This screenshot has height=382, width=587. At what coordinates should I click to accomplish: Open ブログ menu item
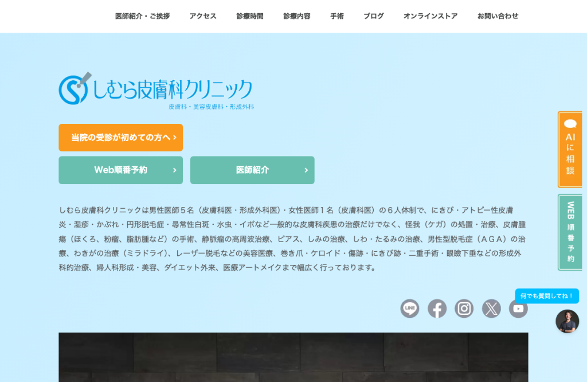pyautogui.click(x=374, y=16)
